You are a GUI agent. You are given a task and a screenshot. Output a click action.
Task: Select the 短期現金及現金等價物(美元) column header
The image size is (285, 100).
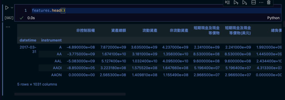(x=238, y=30)
